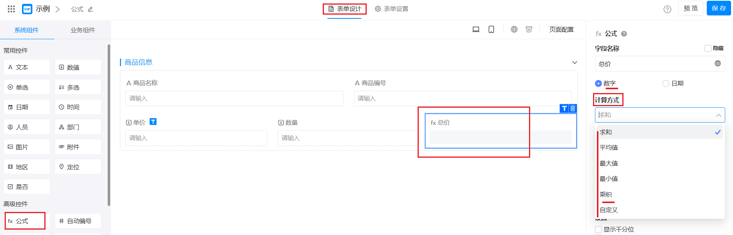Screen dimensions: 733x235
Task: Delete the 总价 field with trash icon
Action: click(573, 108)
